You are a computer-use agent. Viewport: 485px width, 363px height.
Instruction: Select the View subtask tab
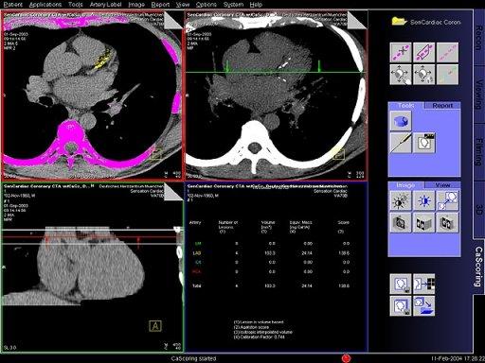[x=442, y=185]
